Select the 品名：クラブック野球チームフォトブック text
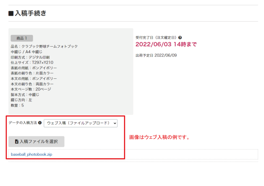The image size is (264, 186). click(x=44, y=46)
